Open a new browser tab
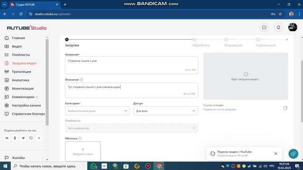303x170 pixels. point(65,4)
